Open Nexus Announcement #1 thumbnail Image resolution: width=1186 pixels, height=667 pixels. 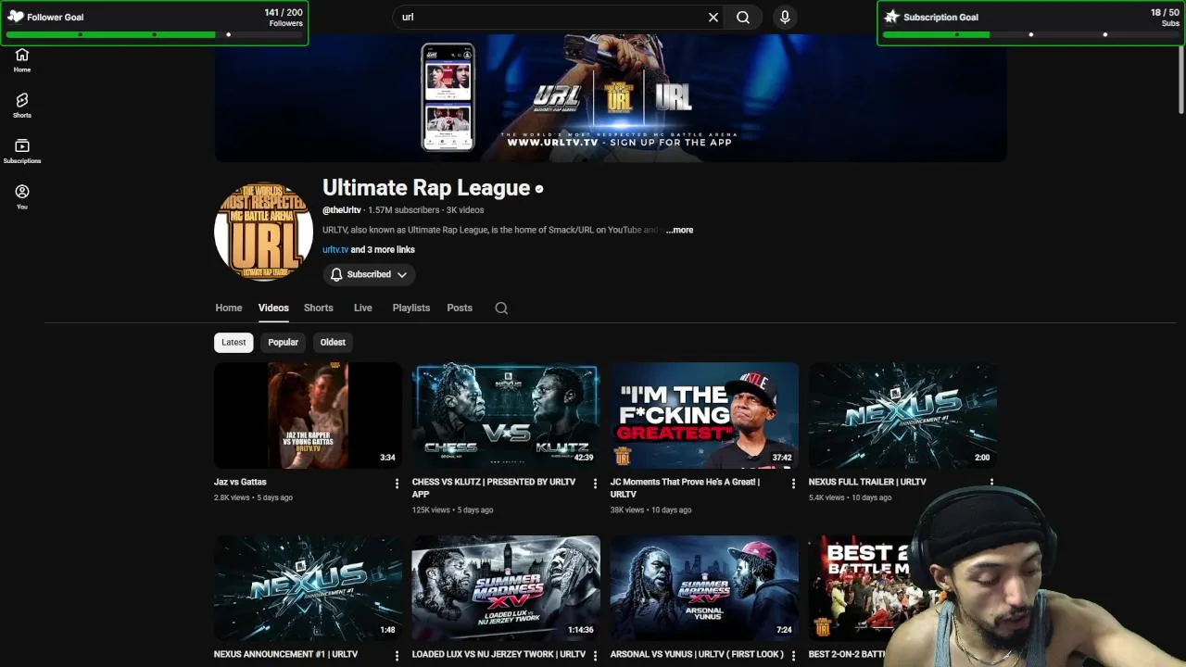308,587
